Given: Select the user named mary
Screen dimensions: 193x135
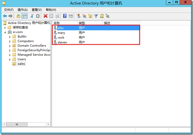Looking at the screenshot, I should [61, 33].
